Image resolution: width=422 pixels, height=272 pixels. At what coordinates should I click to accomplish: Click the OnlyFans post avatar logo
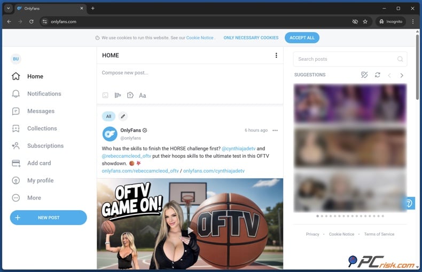pyautogui.click(x=110, y=134)
